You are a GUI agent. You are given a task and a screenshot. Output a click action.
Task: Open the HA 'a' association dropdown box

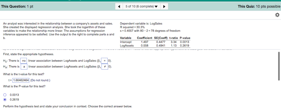coord(24,67)
